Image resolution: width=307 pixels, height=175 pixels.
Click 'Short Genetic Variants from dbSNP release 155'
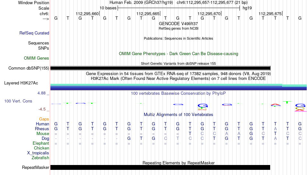178,63
